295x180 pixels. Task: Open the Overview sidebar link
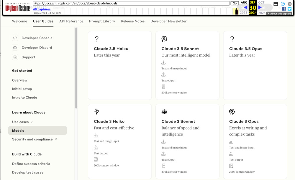(20, 80)
